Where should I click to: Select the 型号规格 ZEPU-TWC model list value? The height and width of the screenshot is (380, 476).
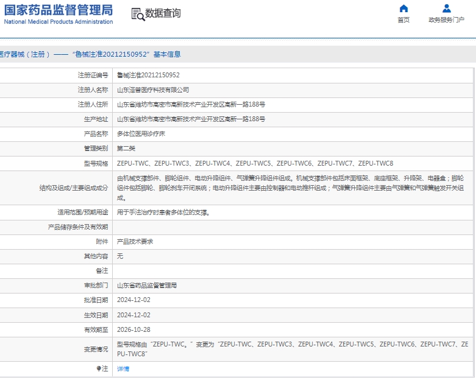255,163
